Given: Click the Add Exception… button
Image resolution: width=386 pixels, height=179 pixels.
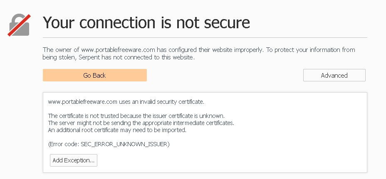Looking at the screenshot, I should 74,160.
